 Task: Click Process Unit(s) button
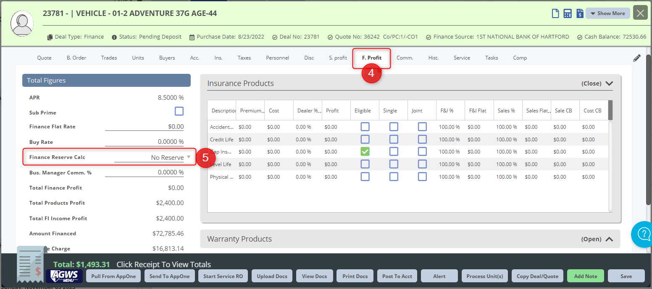pyautogui.click(x=485, y=276)
